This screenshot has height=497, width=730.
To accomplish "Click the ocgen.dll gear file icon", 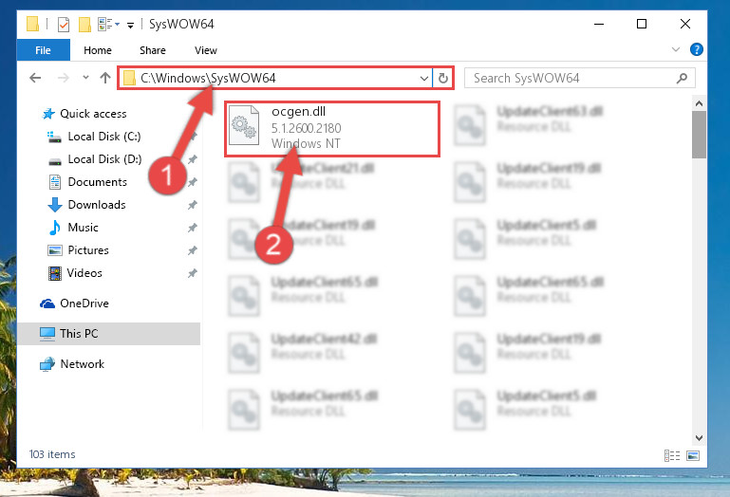I will point(244,125).
